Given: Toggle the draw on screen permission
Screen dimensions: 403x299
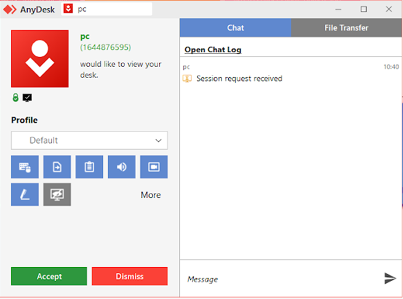Looking at the screenshot, I should (25, 195).
